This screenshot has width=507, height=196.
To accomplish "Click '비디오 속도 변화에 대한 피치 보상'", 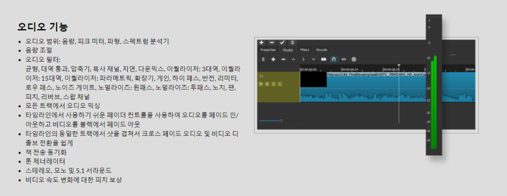I will (x=74, y=180).
